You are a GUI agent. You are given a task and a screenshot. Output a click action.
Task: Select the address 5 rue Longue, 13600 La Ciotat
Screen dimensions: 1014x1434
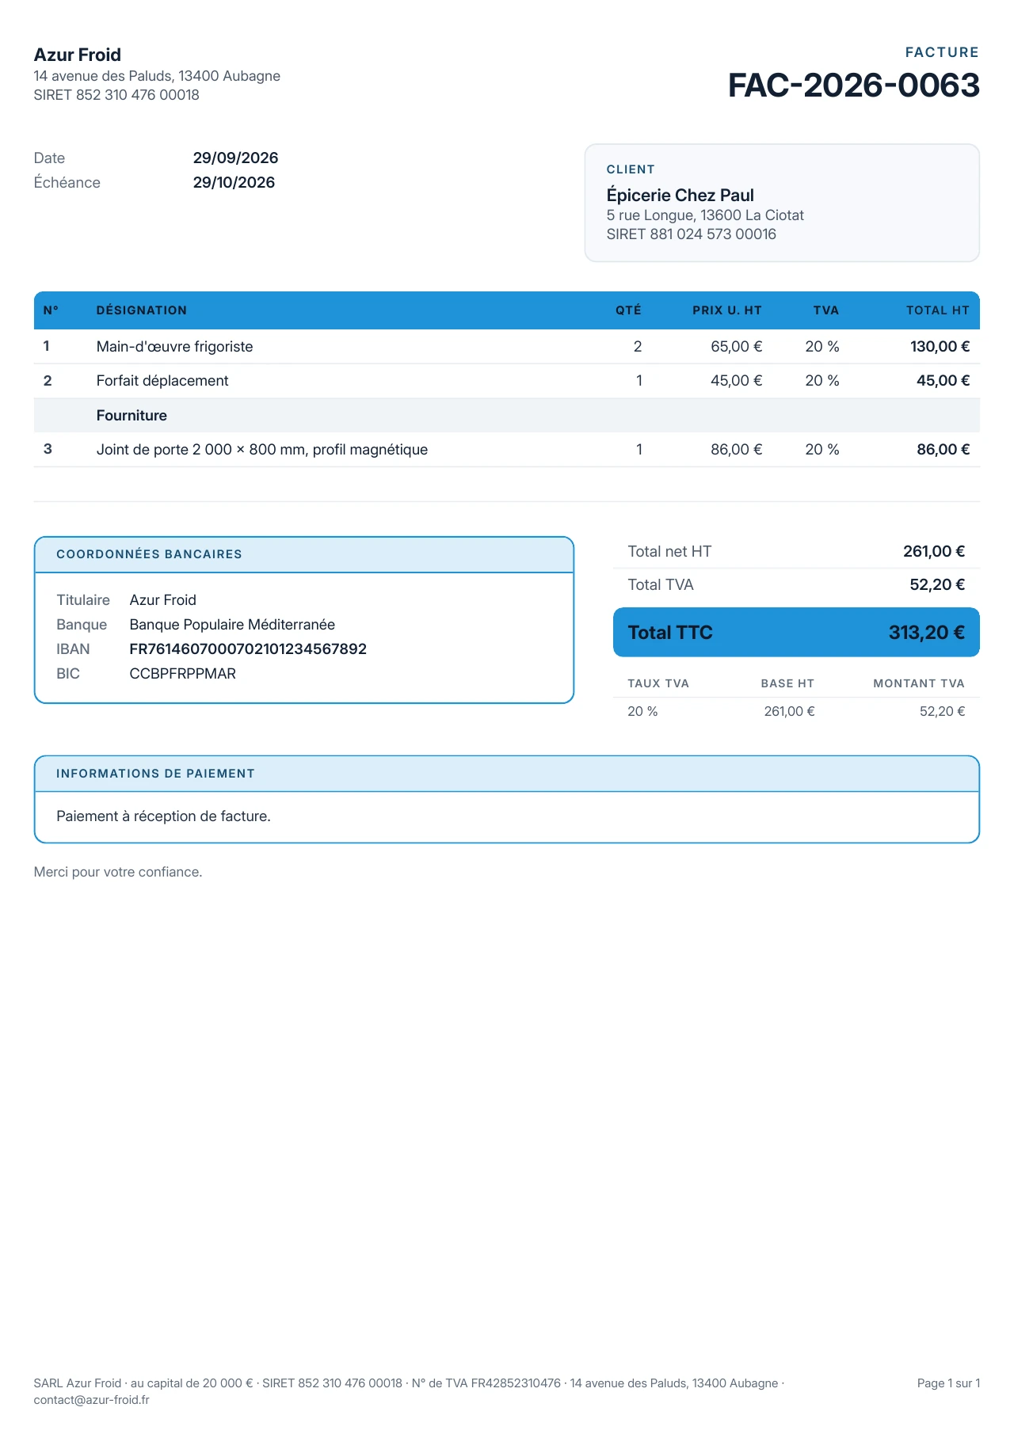click(705, 215)
